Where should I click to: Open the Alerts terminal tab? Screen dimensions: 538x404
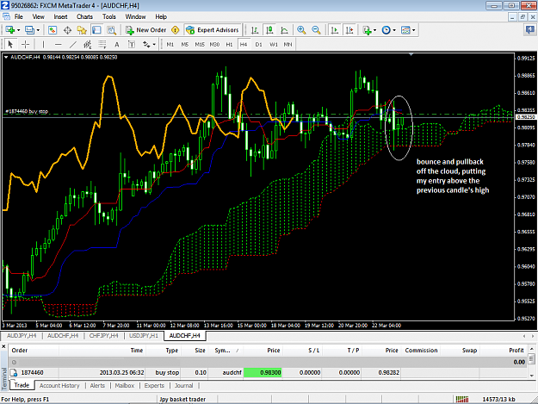[x=97, y=385]
